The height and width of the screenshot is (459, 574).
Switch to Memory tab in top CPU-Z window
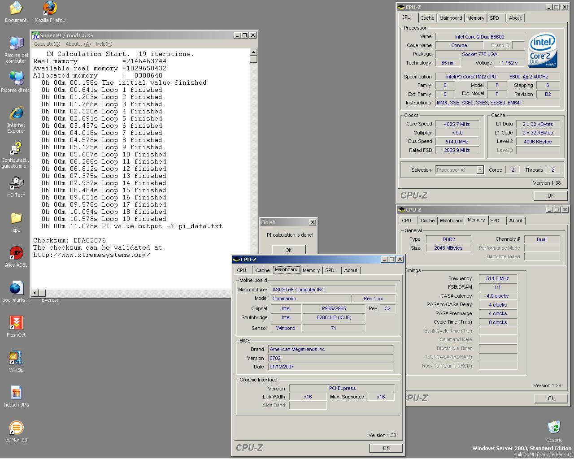tap(476, 18)
